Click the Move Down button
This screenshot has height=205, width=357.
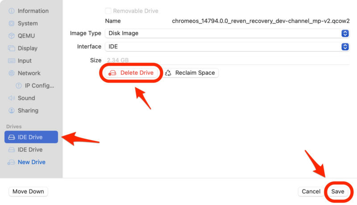(x=28, y=192)
